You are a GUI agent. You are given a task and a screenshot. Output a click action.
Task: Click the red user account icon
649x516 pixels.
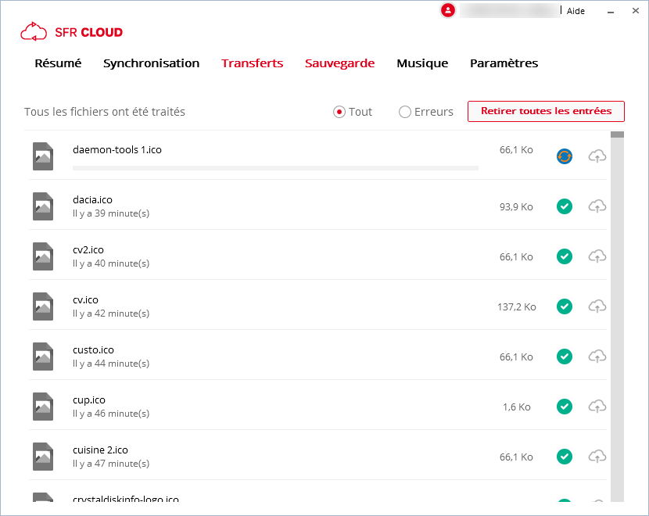[x=448, y=10]
